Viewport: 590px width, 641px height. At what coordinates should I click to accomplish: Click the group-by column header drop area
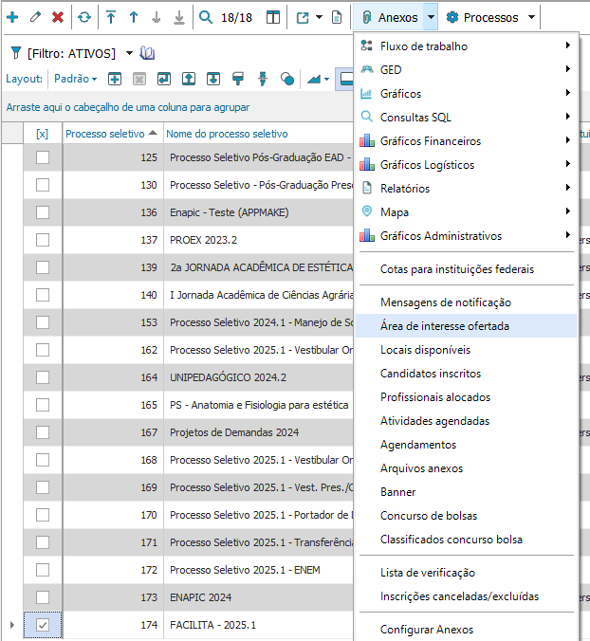178,107
